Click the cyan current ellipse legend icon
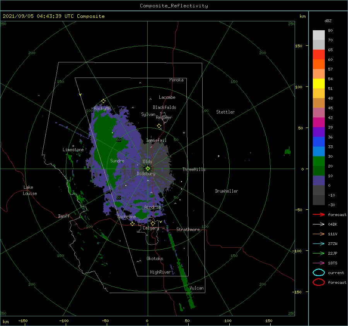The width and height of the screenshot is (348, 326). pos(319,273)
